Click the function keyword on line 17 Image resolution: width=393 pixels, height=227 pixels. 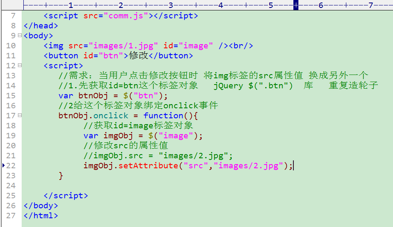(163, 115)
